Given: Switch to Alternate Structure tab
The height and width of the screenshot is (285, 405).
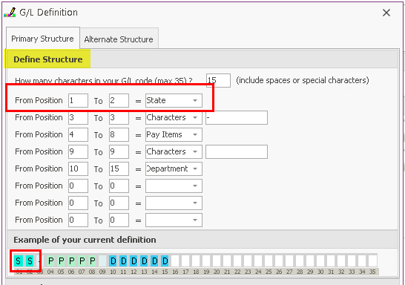Looking at the screenshot, I should click(119, 39).
